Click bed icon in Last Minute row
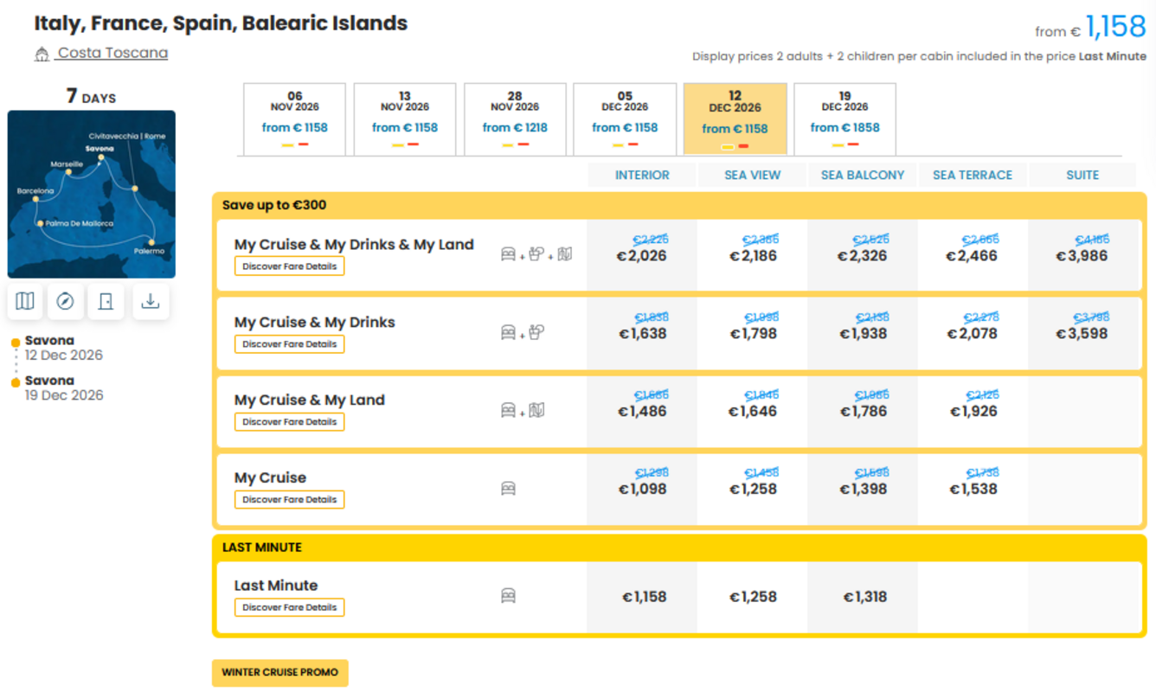Screen dimensions: 1156x692 click(508, 596)
